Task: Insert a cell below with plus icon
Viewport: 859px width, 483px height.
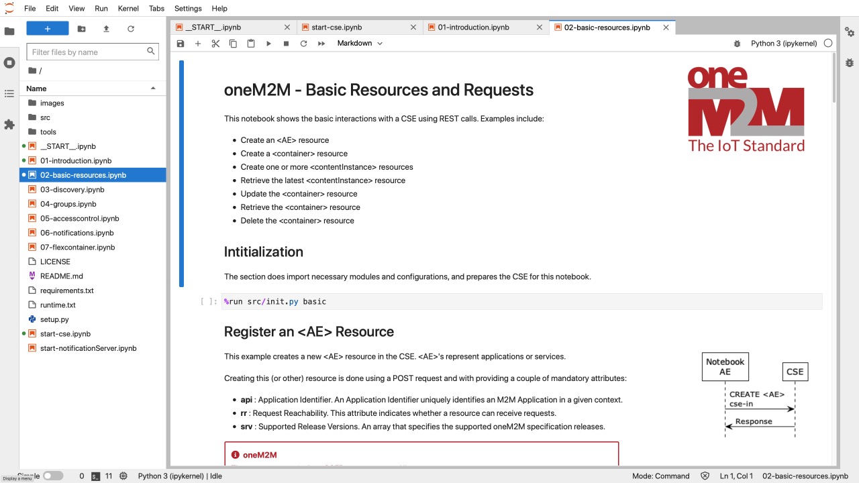Action: (197, 44)
